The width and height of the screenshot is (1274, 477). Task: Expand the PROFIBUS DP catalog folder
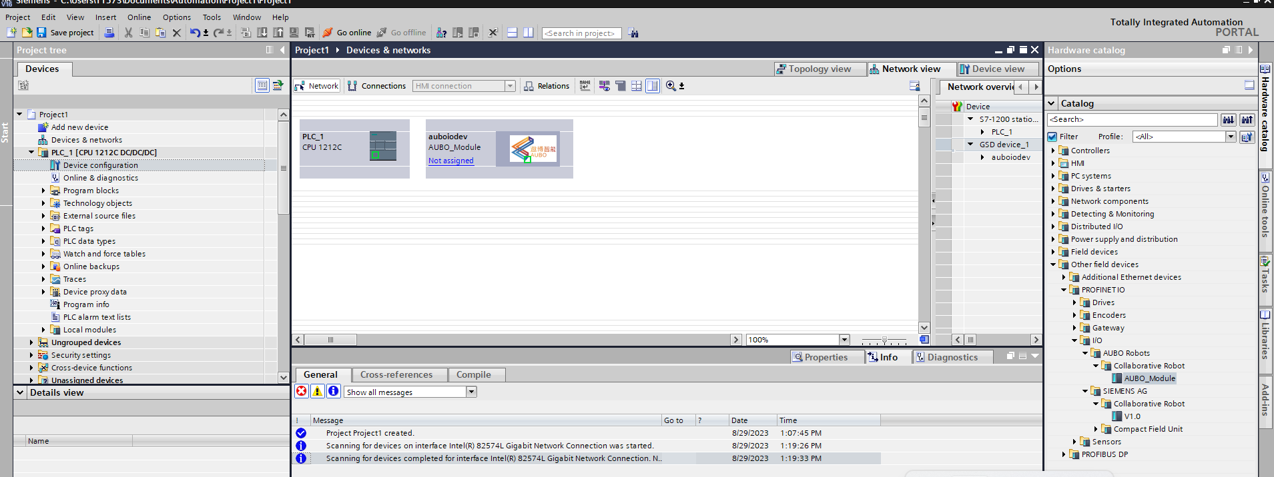coord(1064,454)
